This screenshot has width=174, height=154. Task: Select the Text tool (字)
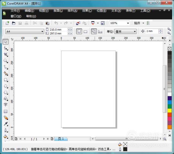[6, 105]
